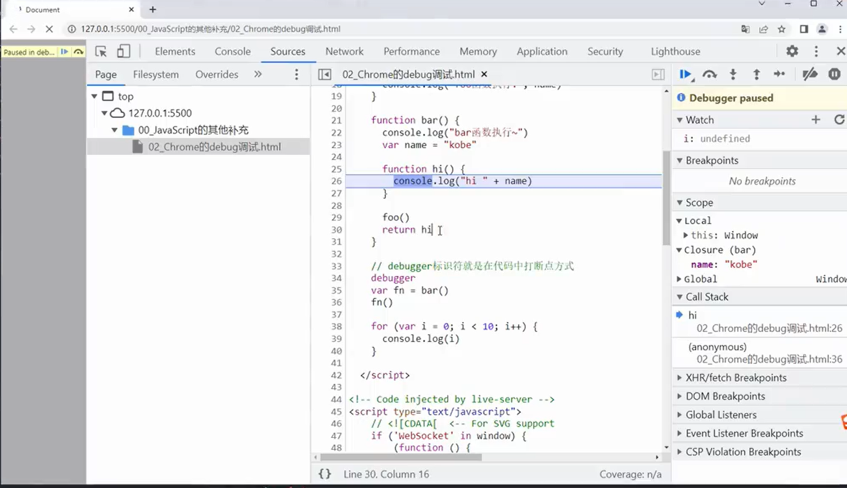The image size is (847, 488).
Task: Open the Security panel
Action: pyautogui.click(x=605, y=51)
